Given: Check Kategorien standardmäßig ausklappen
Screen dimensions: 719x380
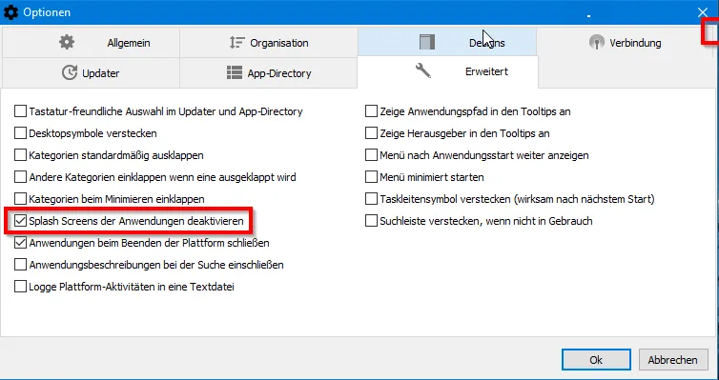Looking at the screenshot, I should coord(20,155).
